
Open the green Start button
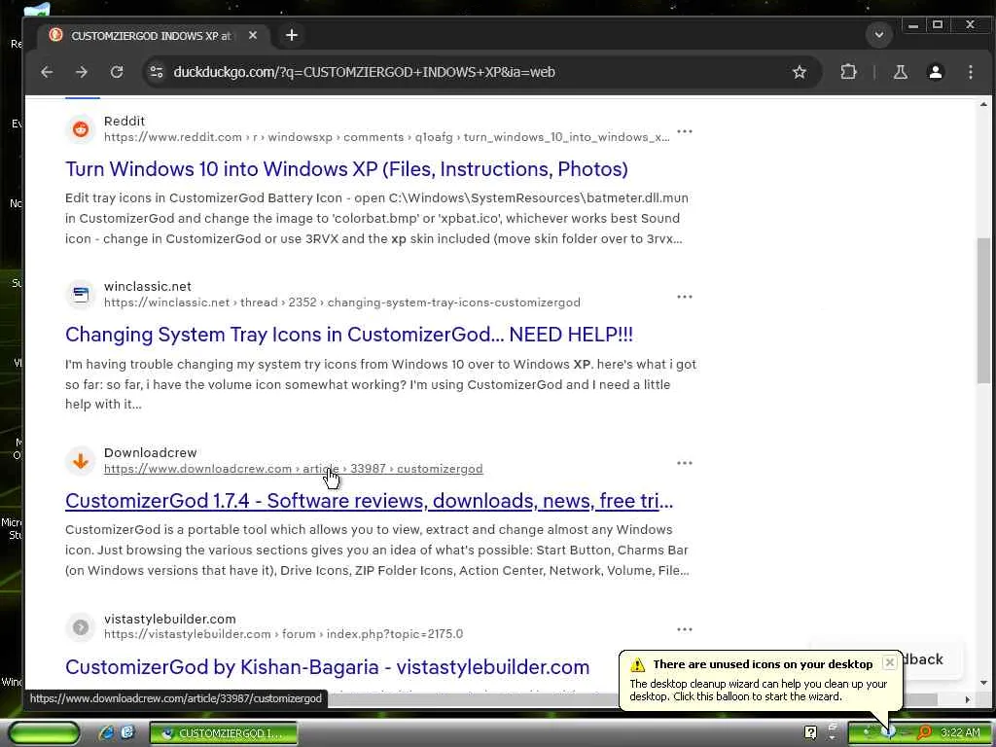pyautogui.click(x=43, y=733)
